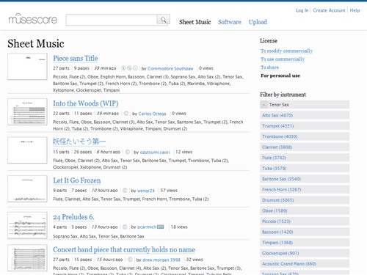Click into the search text field
Viewport: 367px width, 275px height.
112,20
